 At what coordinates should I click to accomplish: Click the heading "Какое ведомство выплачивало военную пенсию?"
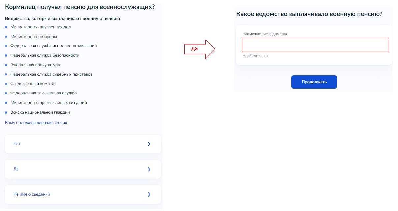[309, 14]
